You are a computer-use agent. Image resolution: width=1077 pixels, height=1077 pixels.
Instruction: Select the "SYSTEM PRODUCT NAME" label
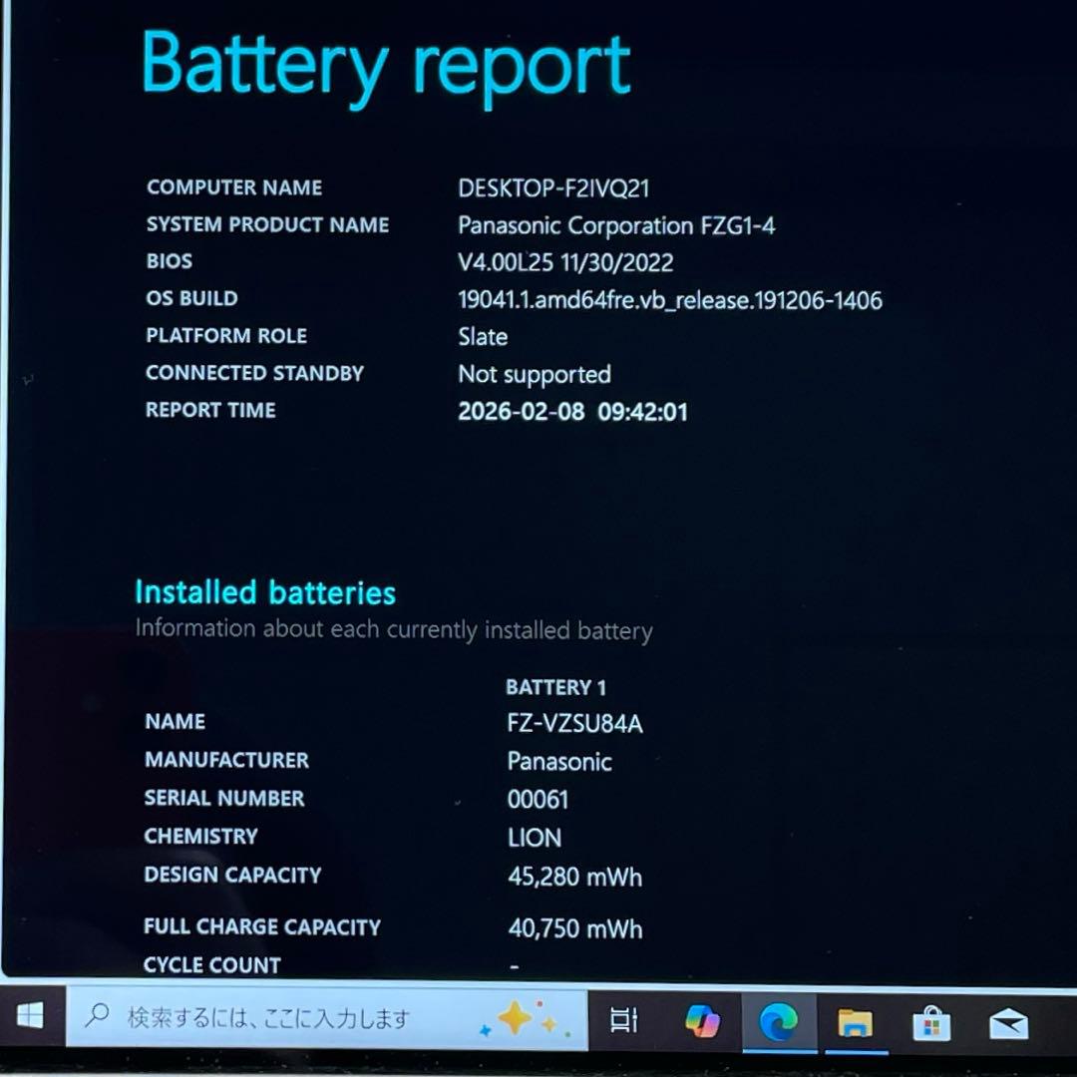tap(268, 224)
